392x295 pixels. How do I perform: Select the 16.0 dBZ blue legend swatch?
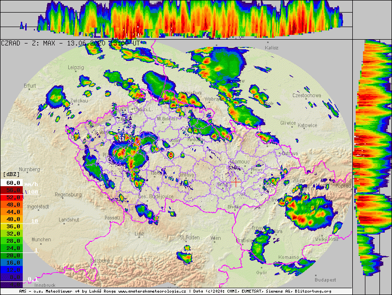(12, 262)
